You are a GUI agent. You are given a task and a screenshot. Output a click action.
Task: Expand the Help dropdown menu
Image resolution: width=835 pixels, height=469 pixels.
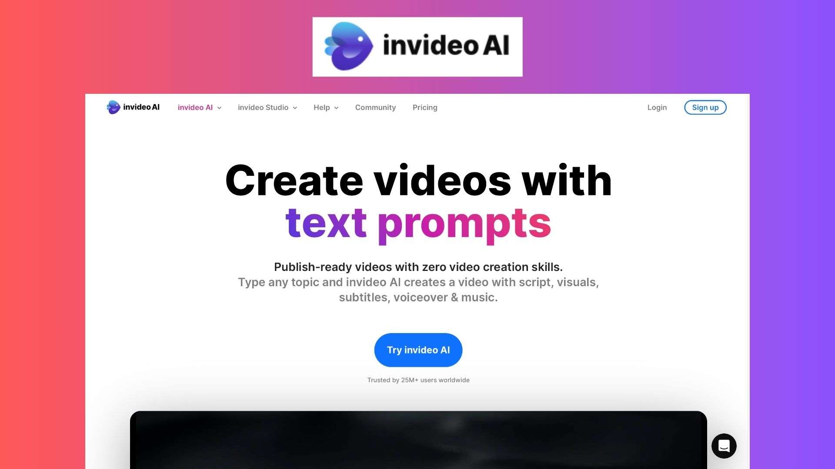(x=326, y=108)
